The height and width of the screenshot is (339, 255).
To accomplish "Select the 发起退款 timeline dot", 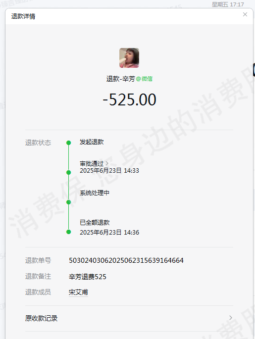I will (68, 143).
